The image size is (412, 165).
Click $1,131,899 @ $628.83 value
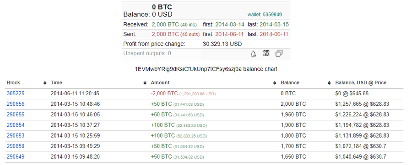(x=362, y=136)
